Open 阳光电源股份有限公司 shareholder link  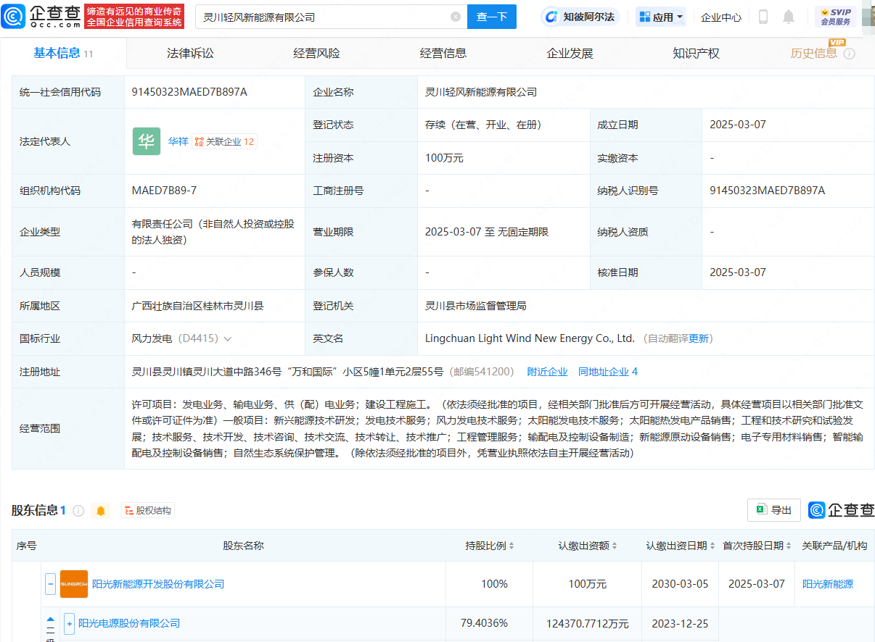tap(129, 623)
